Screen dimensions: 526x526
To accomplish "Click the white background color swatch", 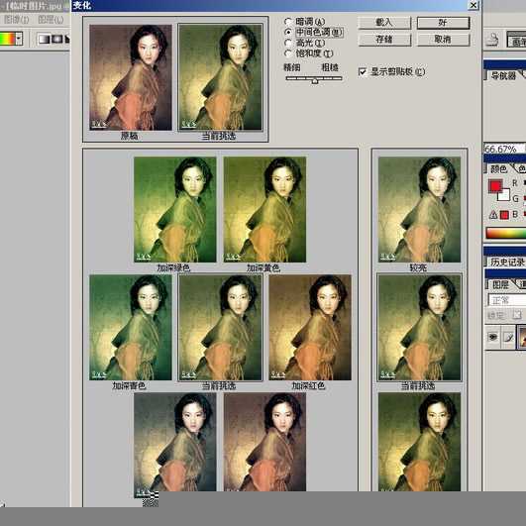I will click(504, 195).
